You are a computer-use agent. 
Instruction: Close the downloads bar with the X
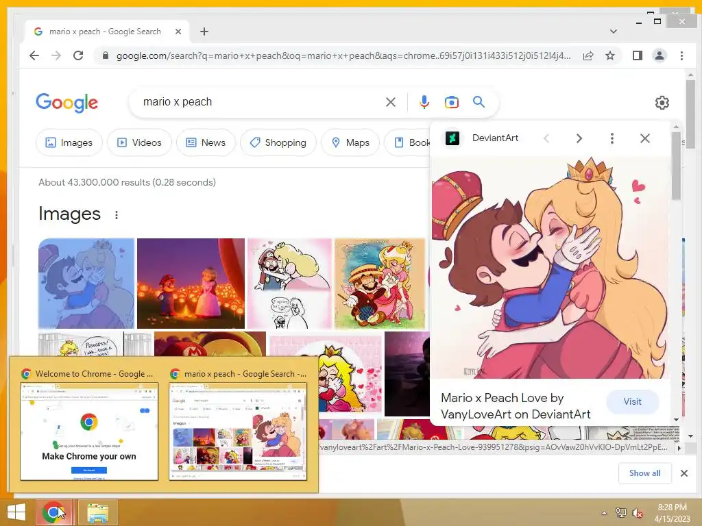pyautogui.click(x=684, y=473)
